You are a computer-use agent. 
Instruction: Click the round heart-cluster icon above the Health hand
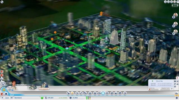click(3, 83)
